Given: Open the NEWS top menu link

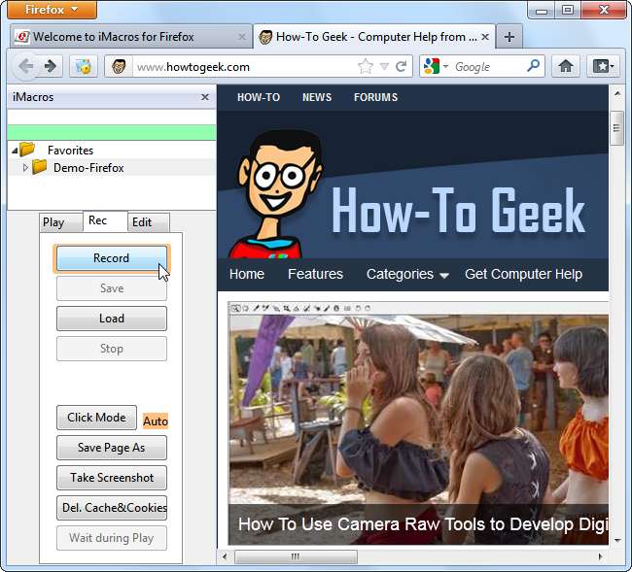Looking at the screenshot, I should click(317, 97).
